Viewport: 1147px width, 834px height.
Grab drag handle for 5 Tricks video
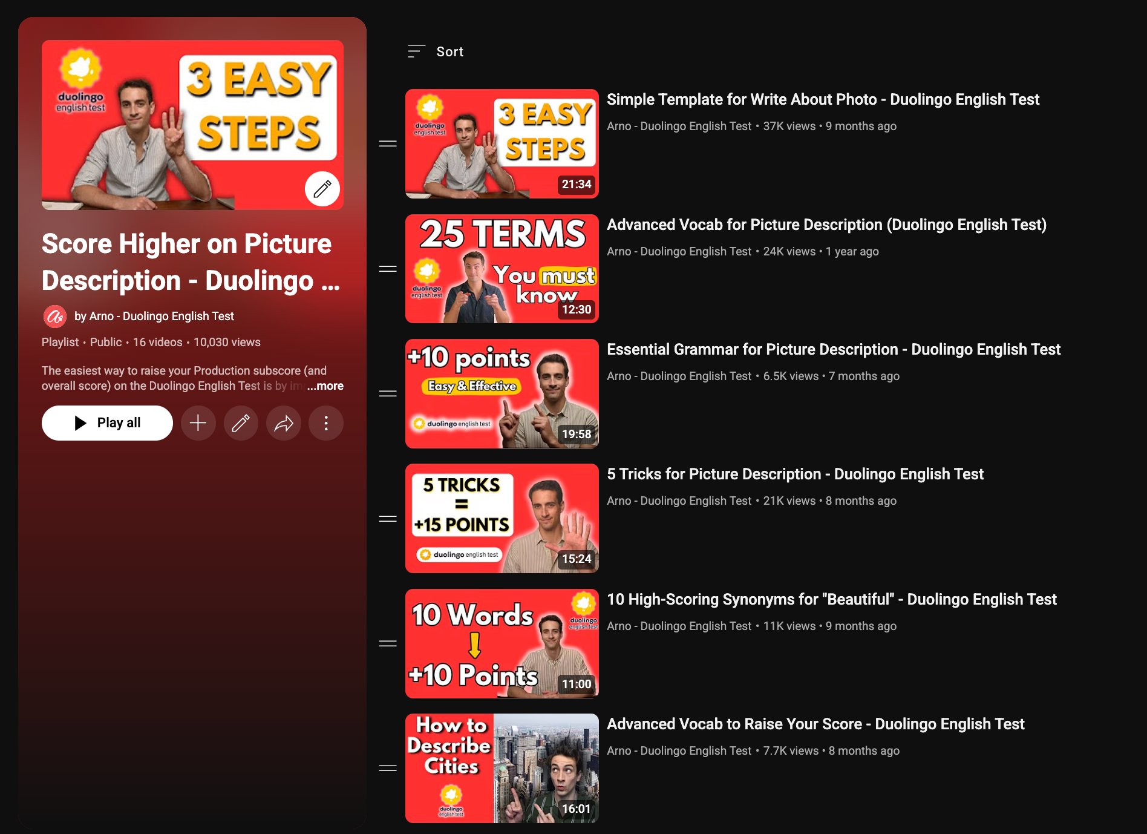388,519
